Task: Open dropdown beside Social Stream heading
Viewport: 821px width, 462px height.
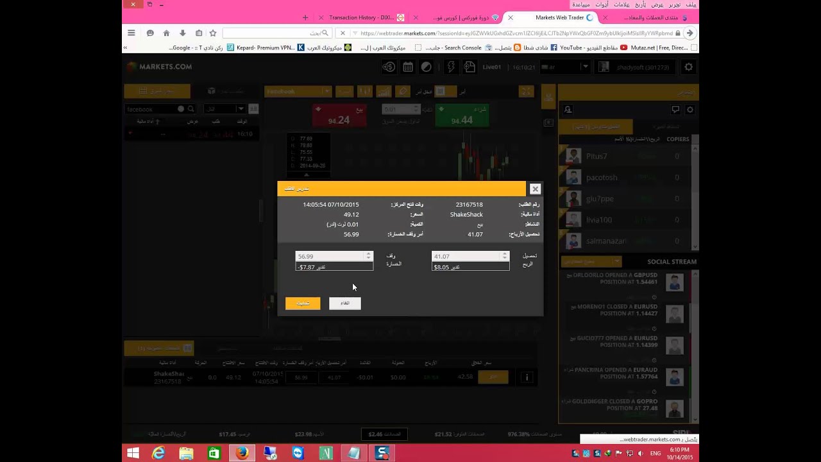Action: click(591, 261)
